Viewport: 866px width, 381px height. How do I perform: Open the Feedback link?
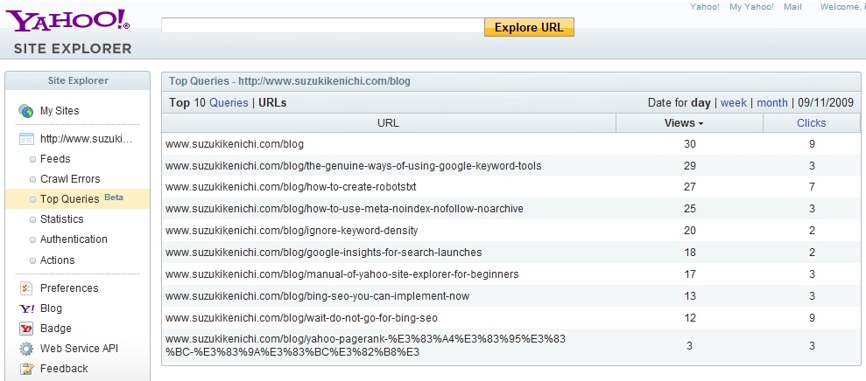(x=64, y=368)
